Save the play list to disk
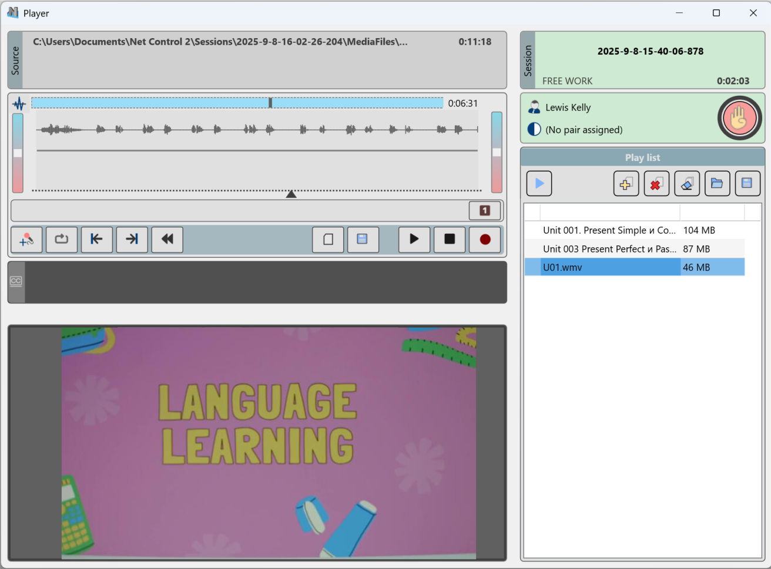The height and width of the screenshot is (569, 771). (747, 183)
